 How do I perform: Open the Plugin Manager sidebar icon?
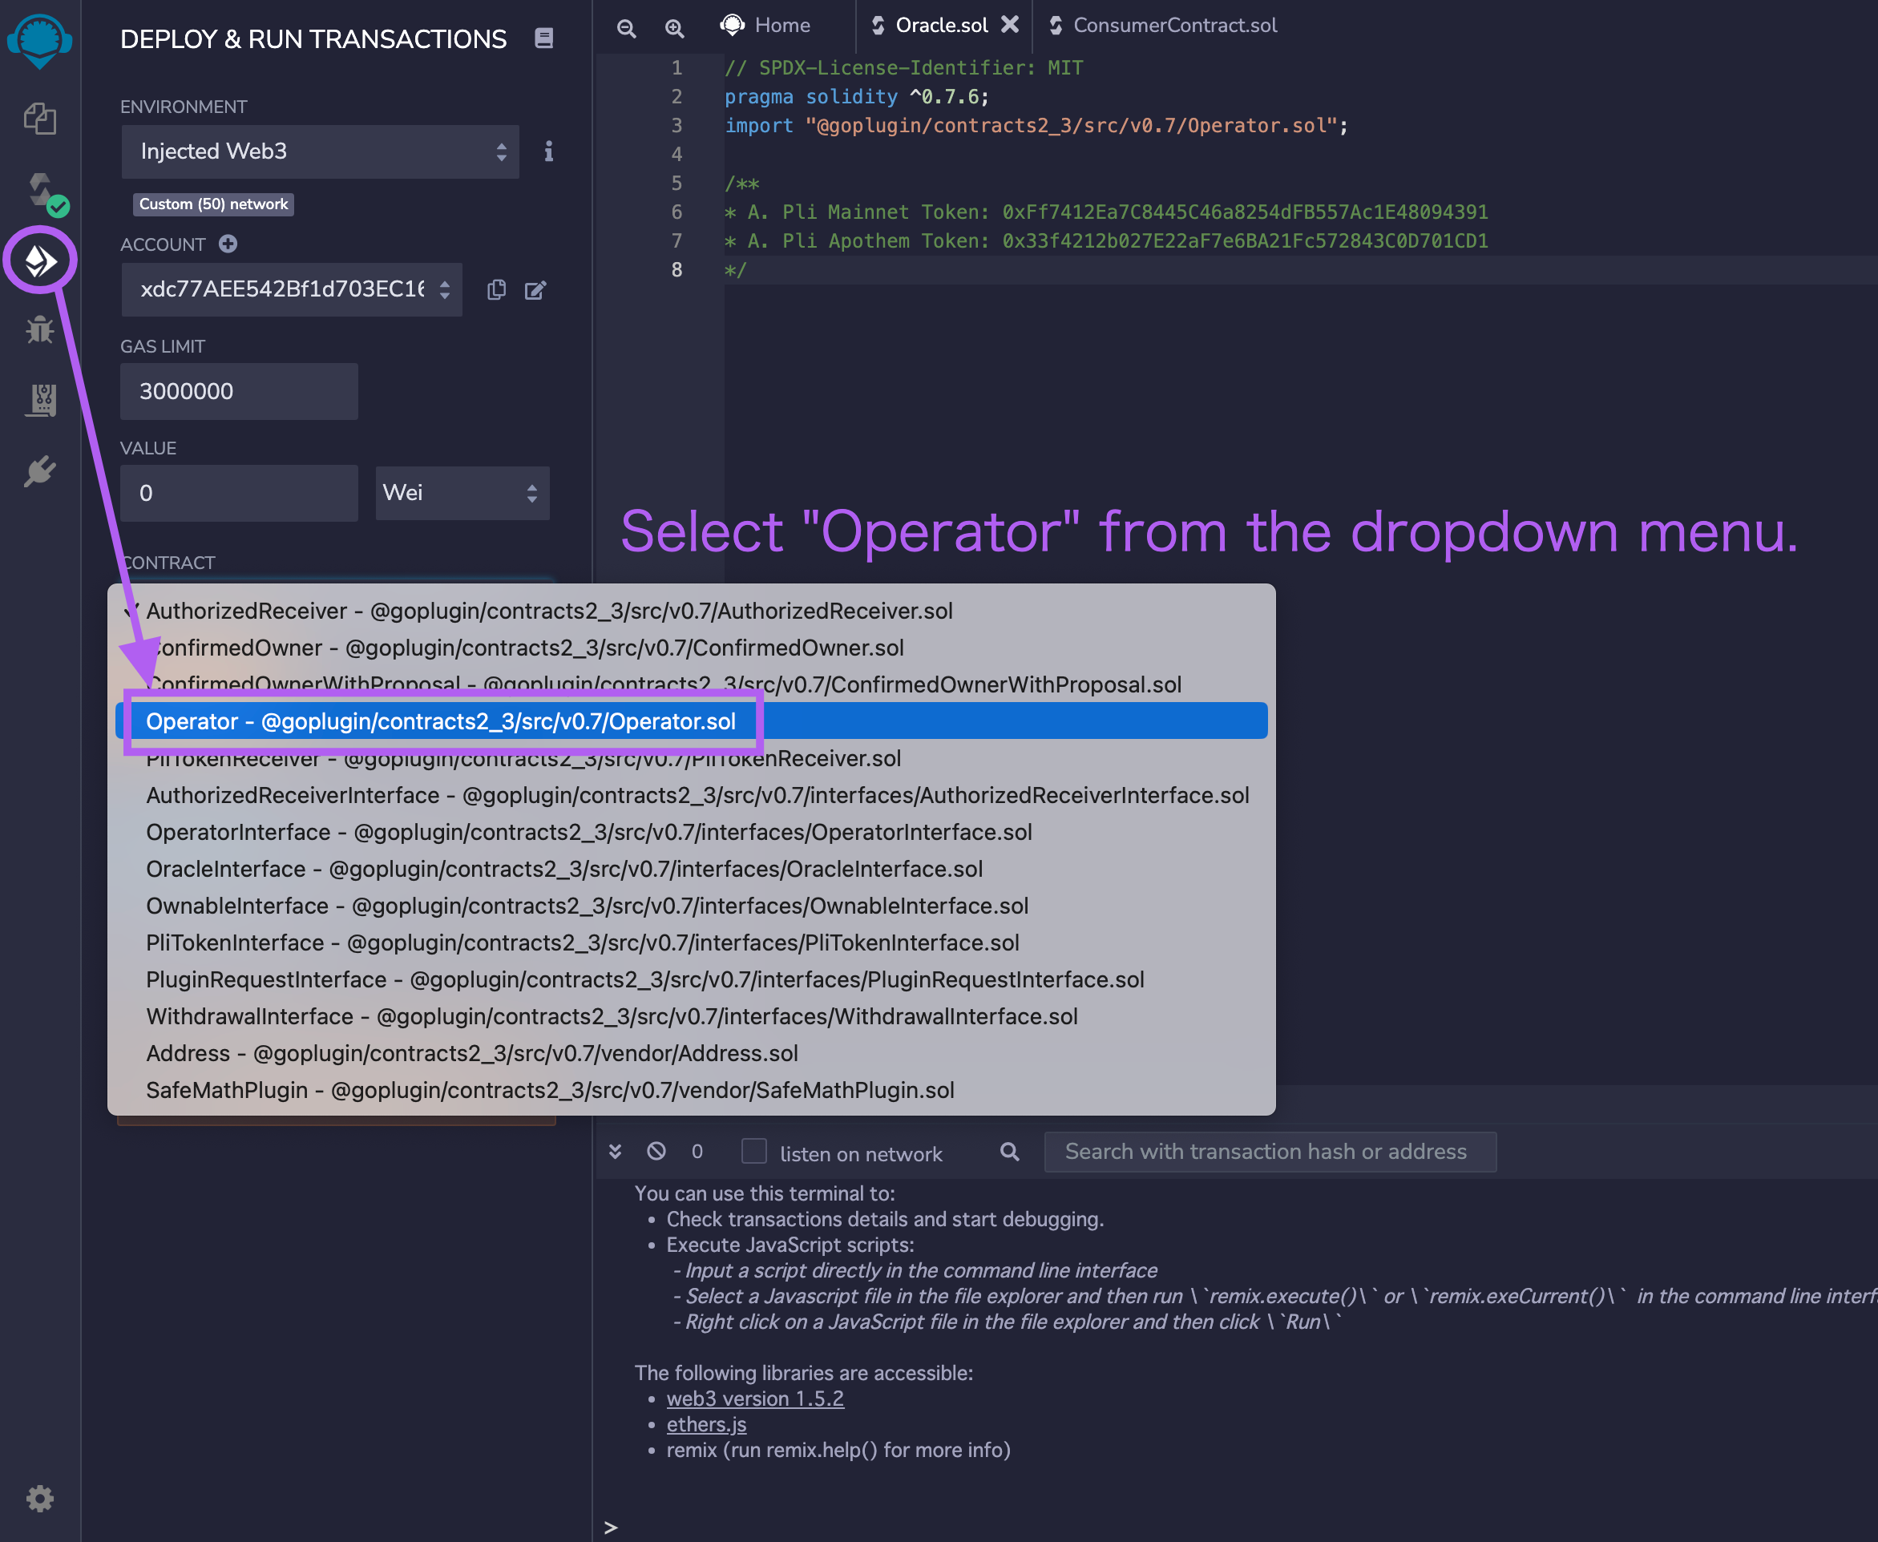pyautogui.click(x=40, y=470)
